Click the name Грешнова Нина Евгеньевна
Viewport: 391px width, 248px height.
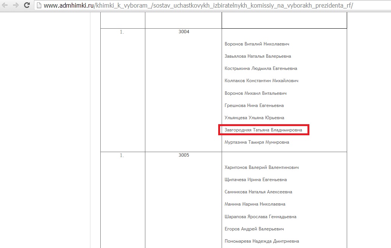(254, 105)
